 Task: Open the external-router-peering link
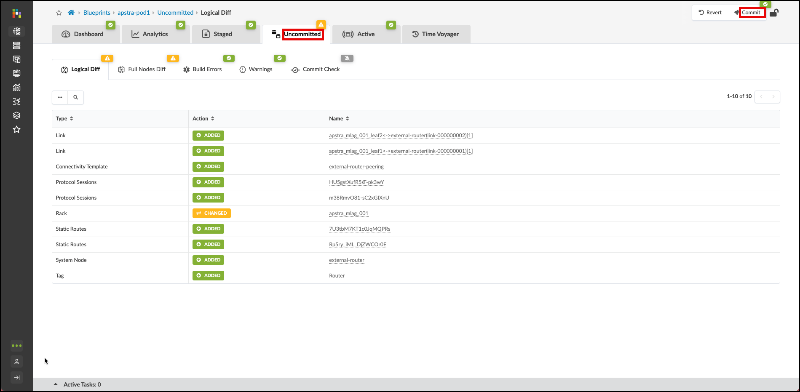356,167
